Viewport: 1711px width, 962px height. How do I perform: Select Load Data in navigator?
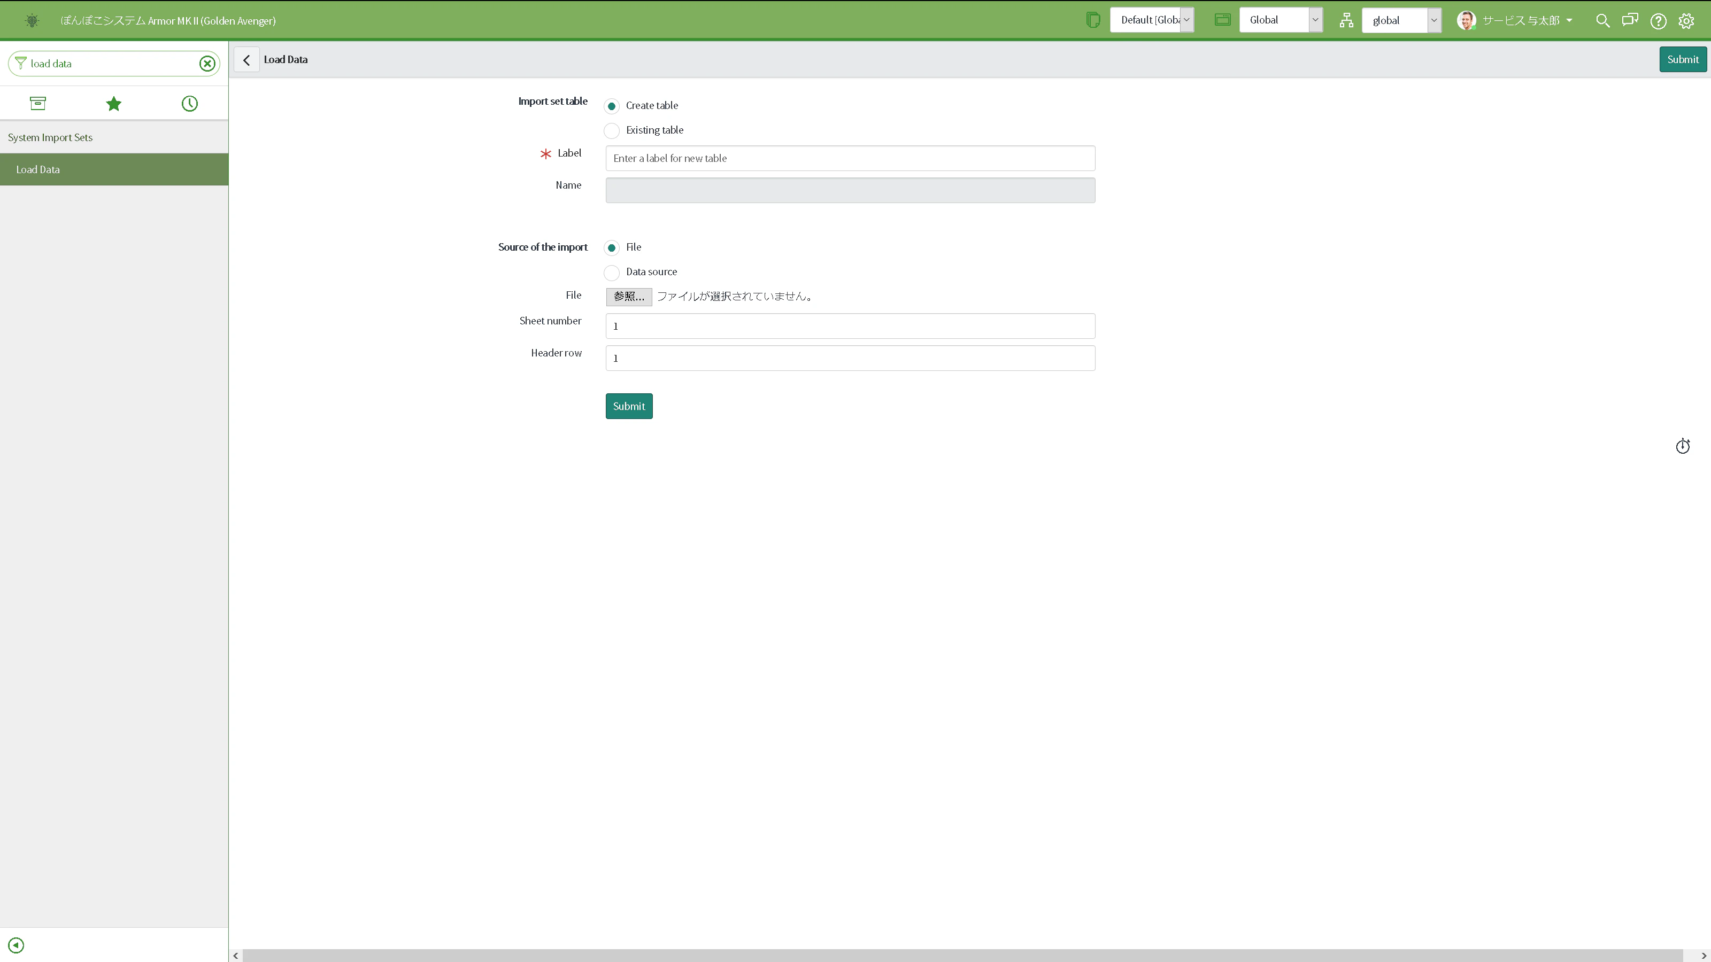coord(114,169)
